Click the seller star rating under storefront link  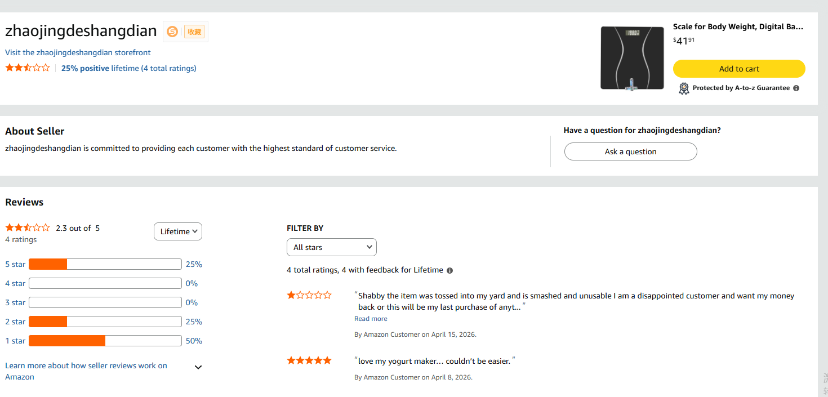(x=28, y=68)
